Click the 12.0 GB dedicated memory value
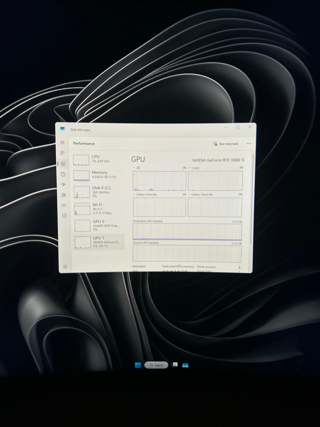This screenshot has width=320, height=427. tap(237, 222)
